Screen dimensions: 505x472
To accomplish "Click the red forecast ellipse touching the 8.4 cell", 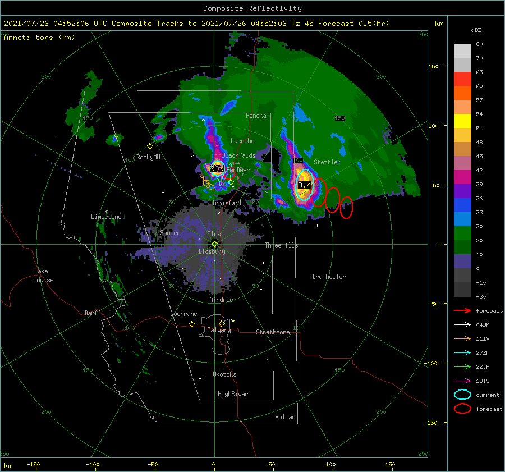I will [319, 193].
